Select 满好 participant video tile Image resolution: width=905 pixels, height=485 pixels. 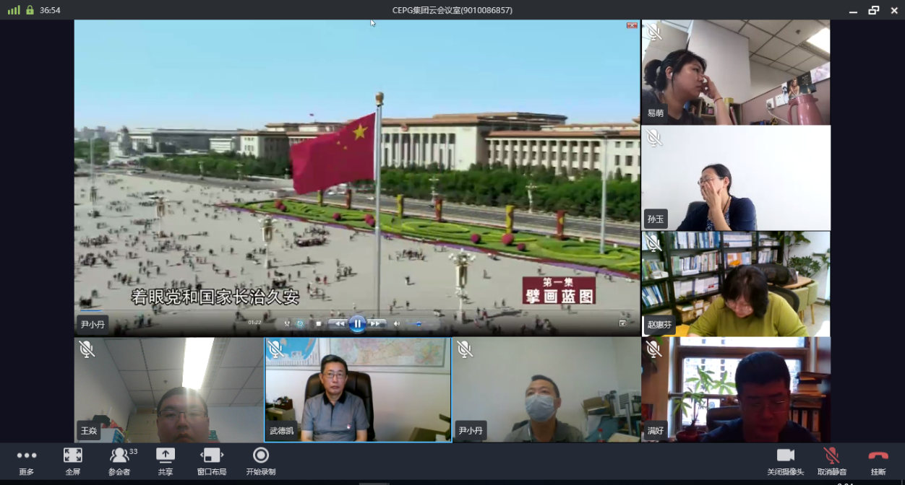735,390
